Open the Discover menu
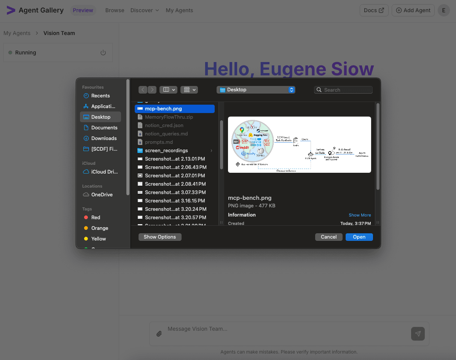 coord(145,10)
